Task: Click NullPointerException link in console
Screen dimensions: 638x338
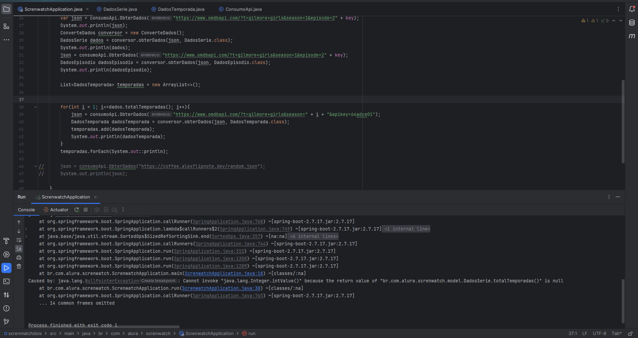Action: coord(112,281)
